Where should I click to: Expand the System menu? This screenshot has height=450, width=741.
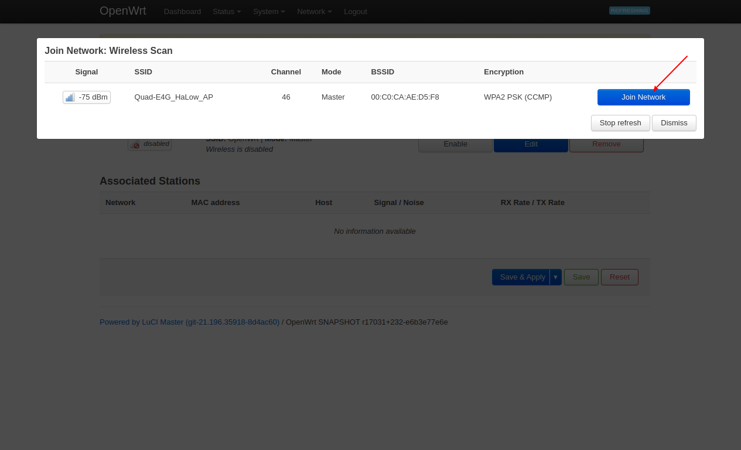(x=269, y=11)
